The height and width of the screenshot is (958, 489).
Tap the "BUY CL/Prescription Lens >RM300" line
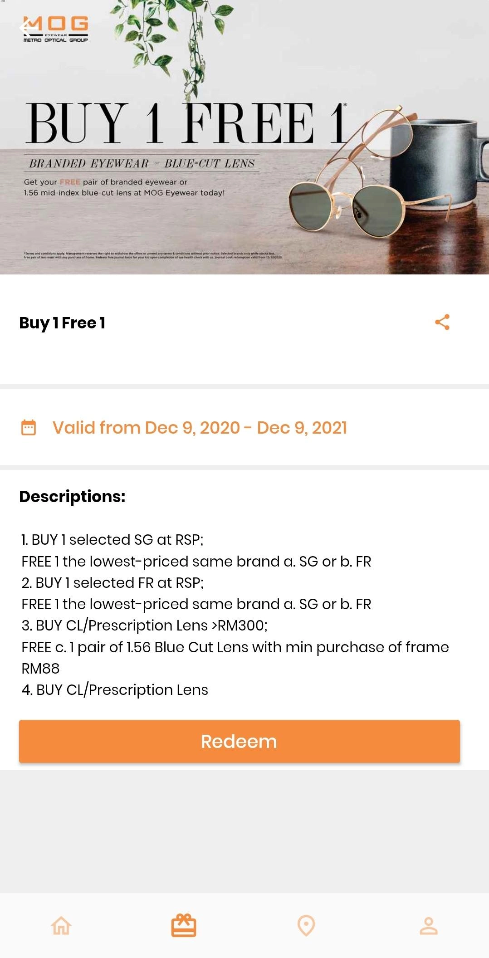tap(144, 626)
